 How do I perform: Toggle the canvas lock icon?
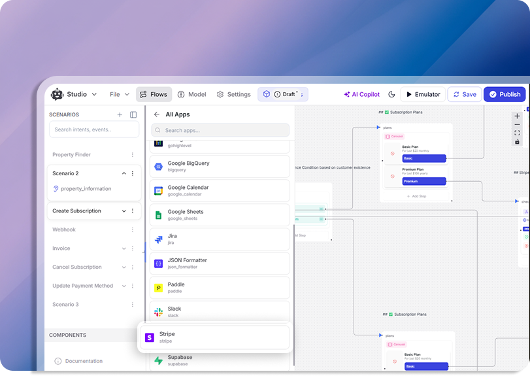click(517, 142)
